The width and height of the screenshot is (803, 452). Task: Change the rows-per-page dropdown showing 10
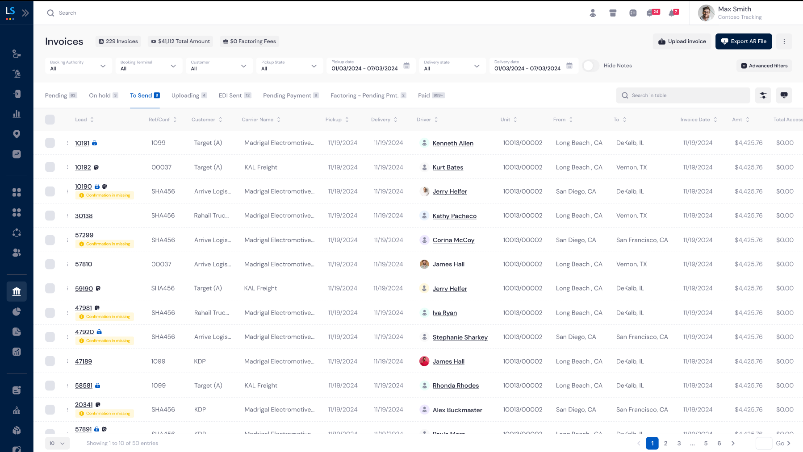point(57,443)
